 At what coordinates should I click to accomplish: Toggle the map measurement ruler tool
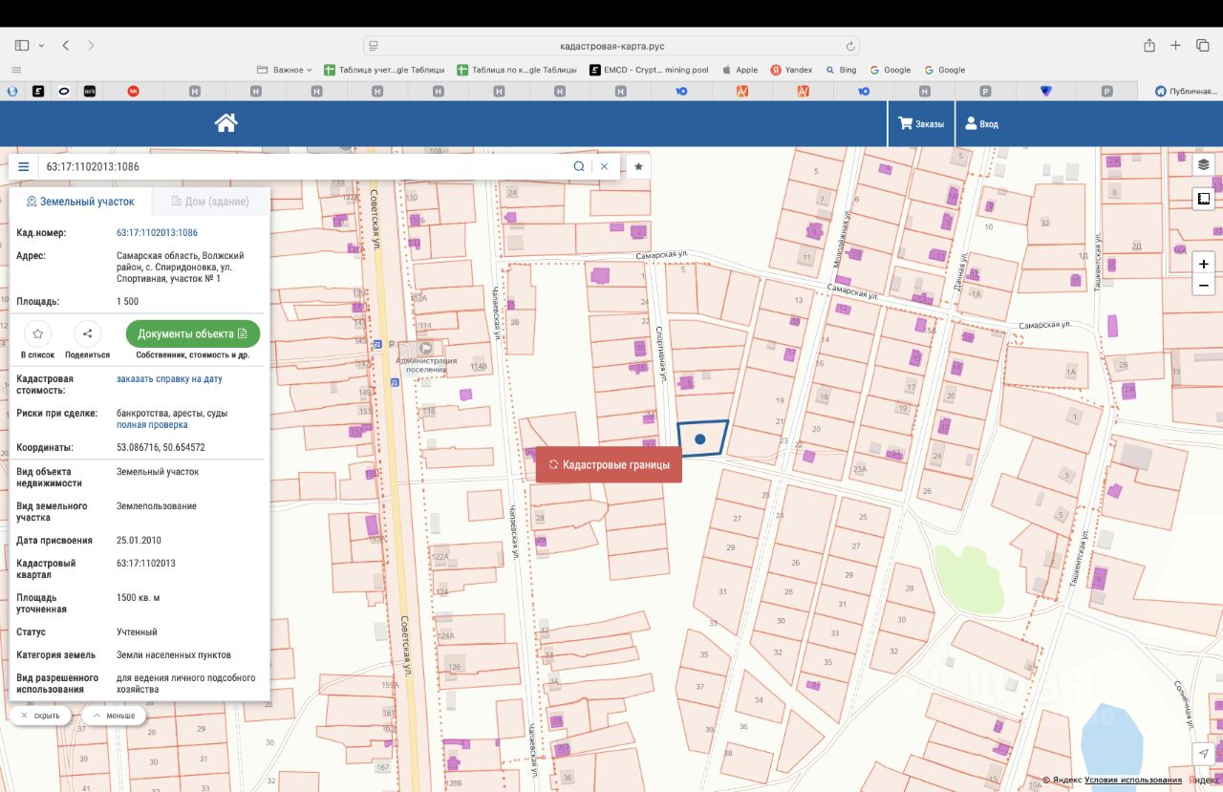(x=1203, y=199)
